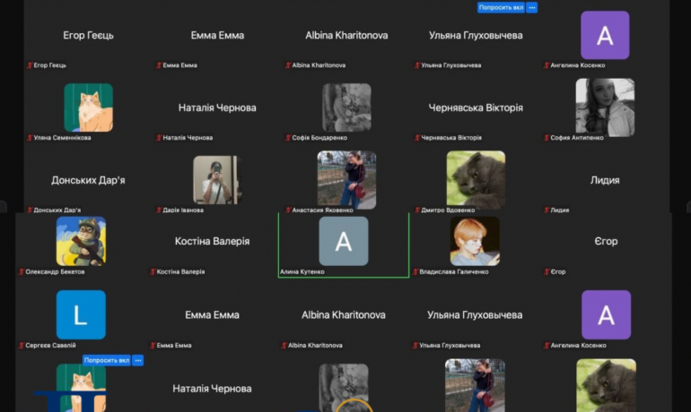Select Владислава Галиченко's red-haired avatar picture

(x=475, y=241)
